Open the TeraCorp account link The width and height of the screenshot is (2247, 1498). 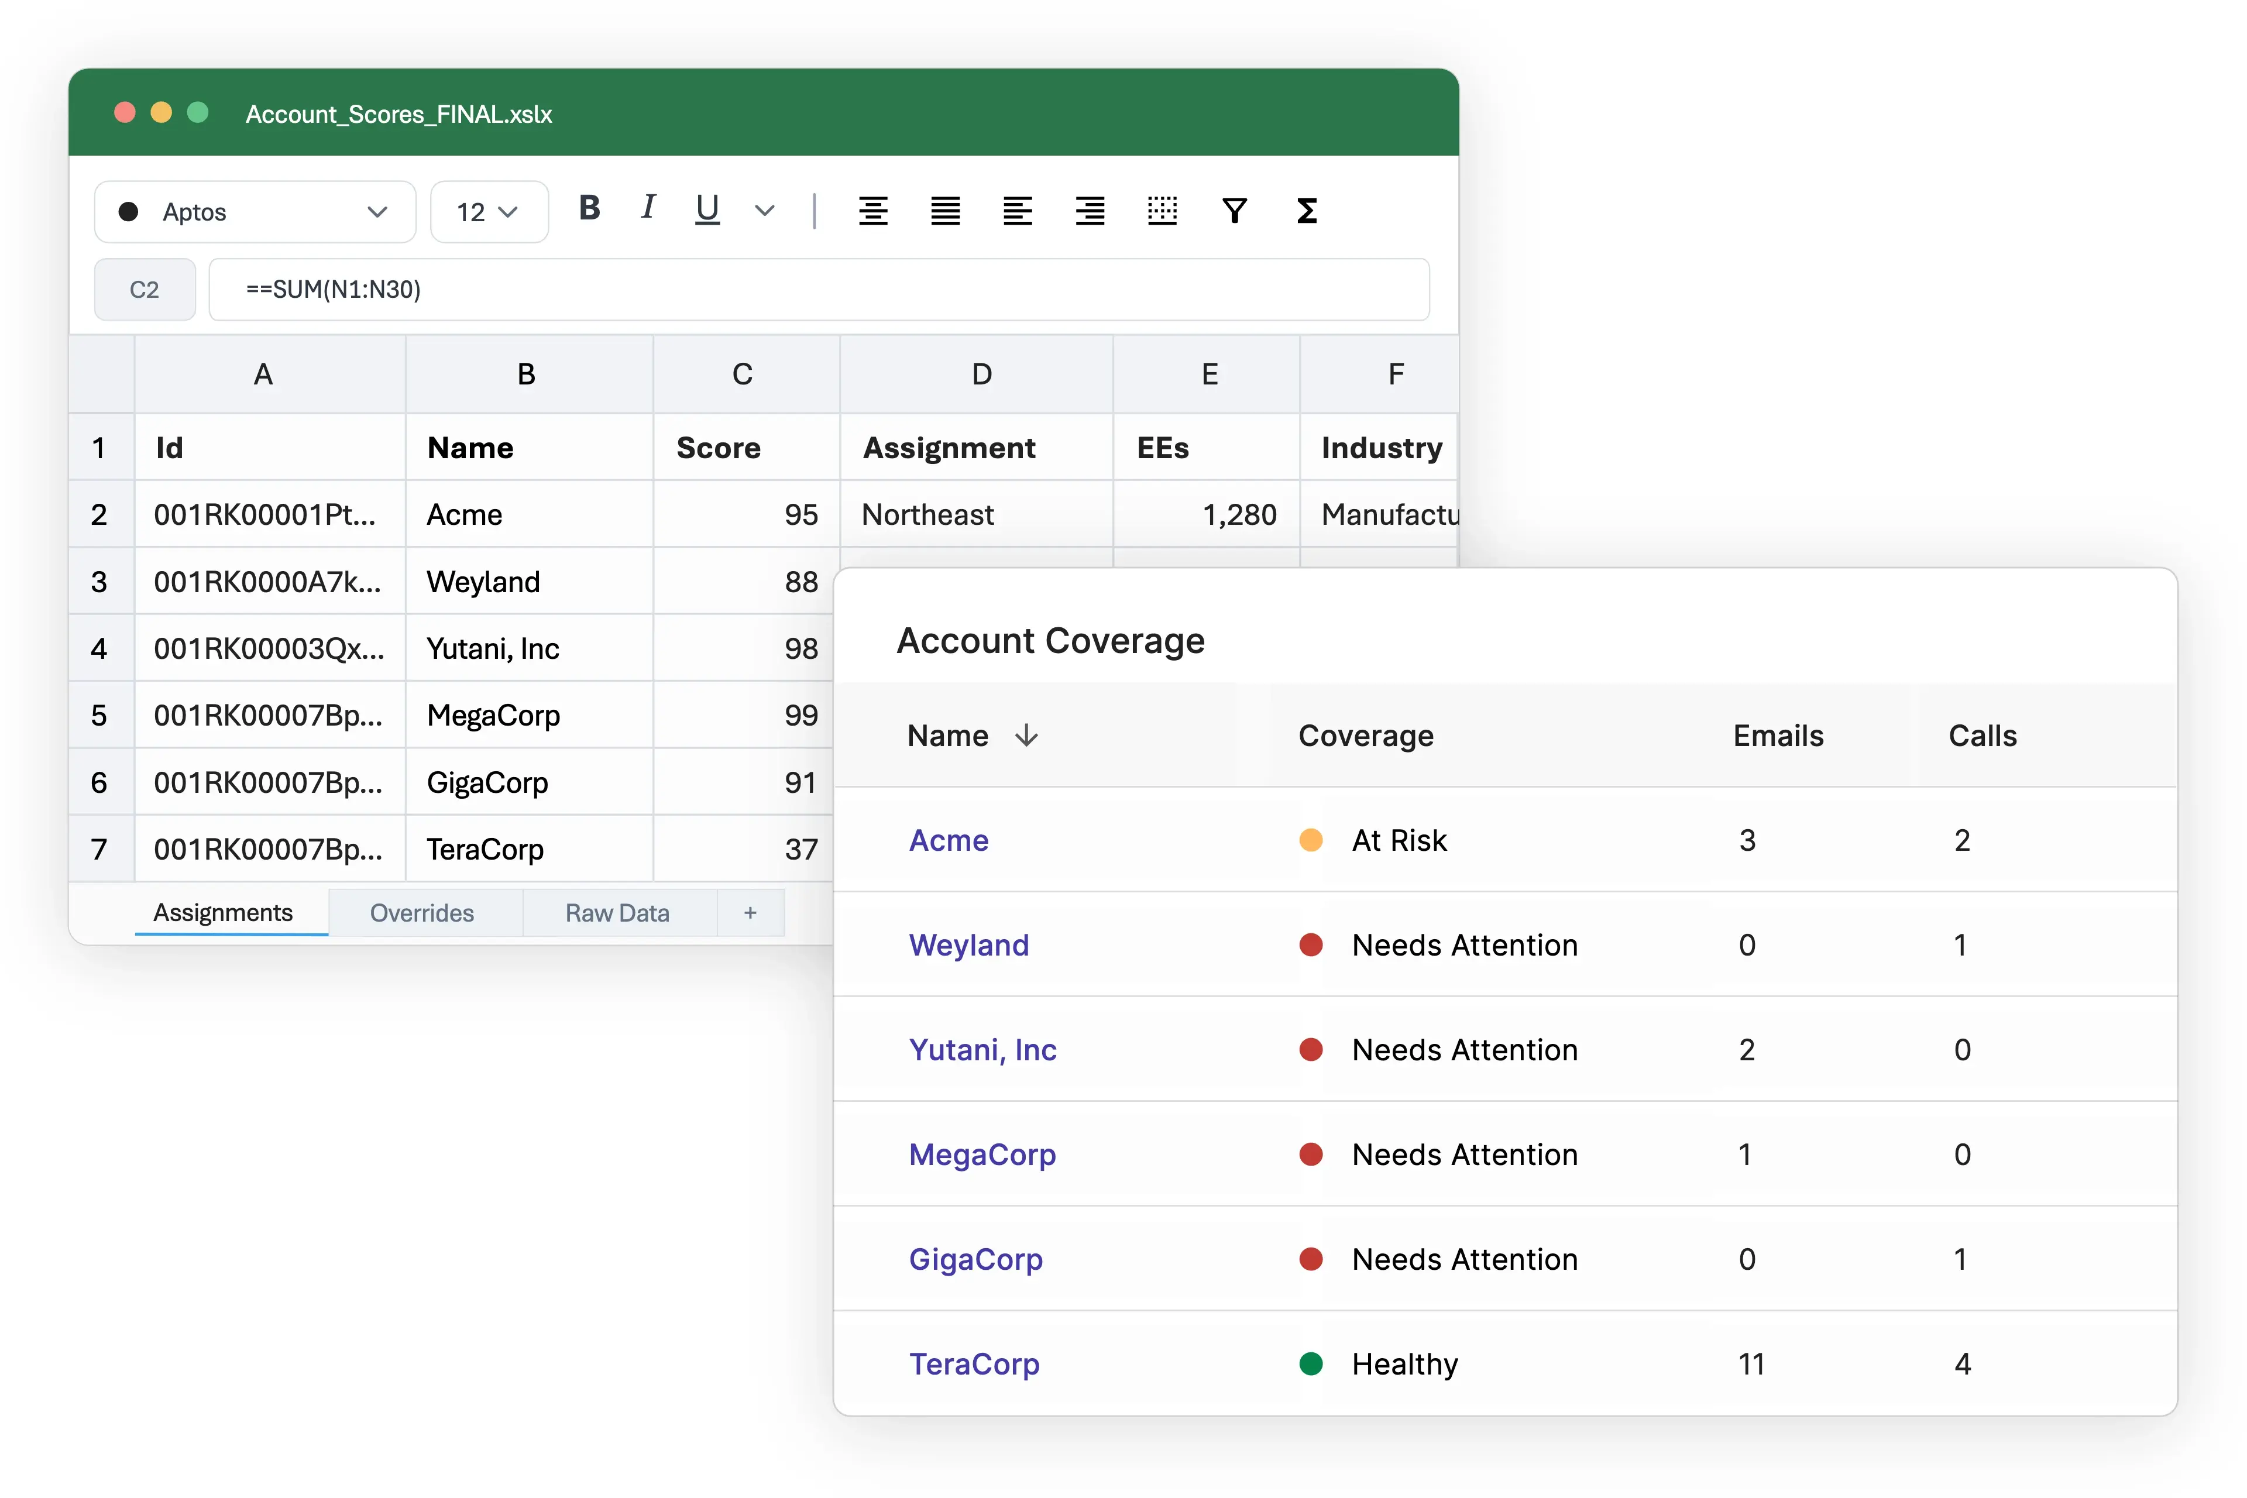click(x=974, y=1364)
